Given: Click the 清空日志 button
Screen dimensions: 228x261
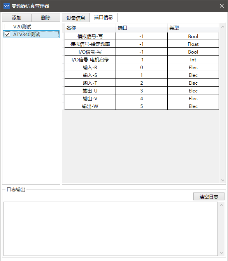Looking at the screenshot, I should [x=209, y=197].
